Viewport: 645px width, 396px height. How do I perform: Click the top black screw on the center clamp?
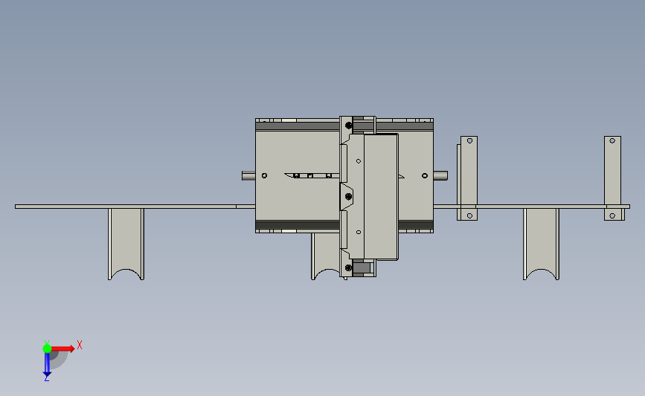point(348,126)
